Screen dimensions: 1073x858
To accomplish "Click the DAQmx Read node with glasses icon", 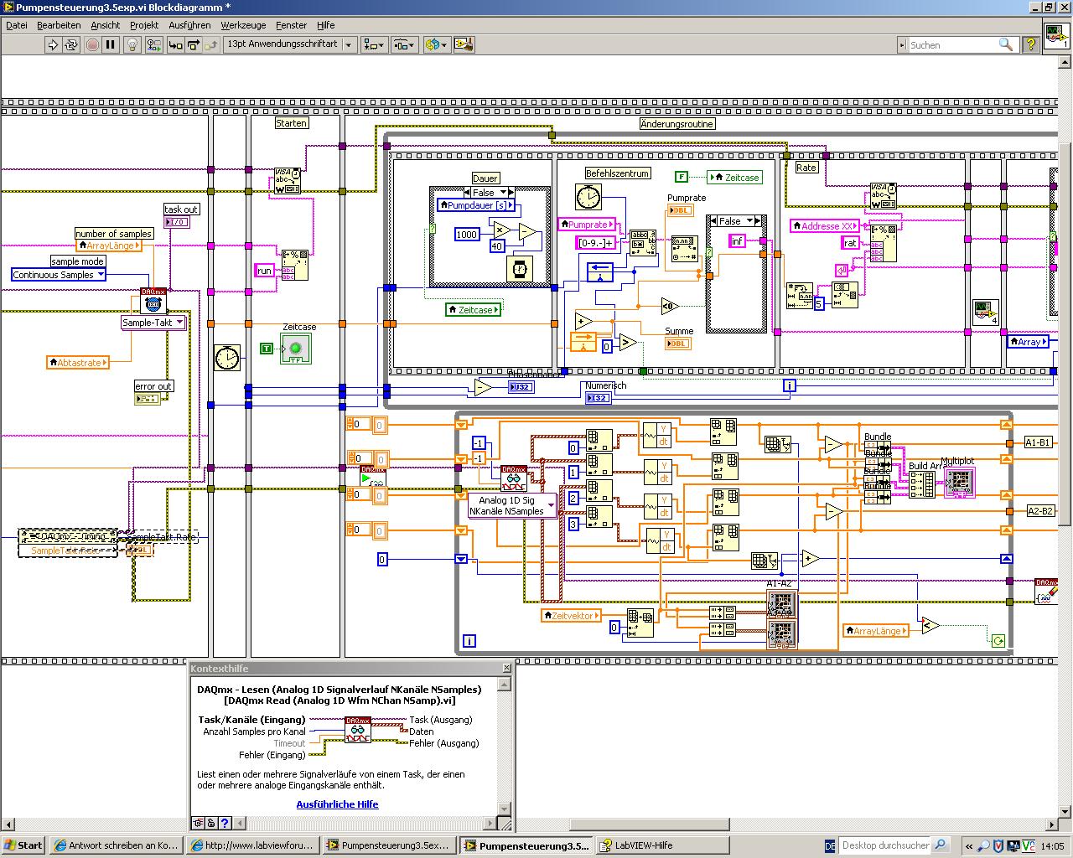I will [x=514, y=479].
